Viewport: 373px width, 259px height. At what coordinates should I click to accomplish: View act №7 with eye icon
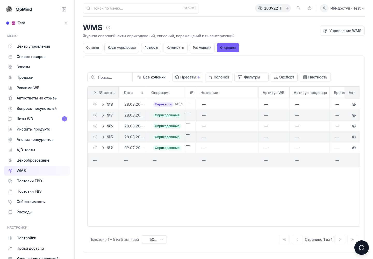tap(354, 115)
